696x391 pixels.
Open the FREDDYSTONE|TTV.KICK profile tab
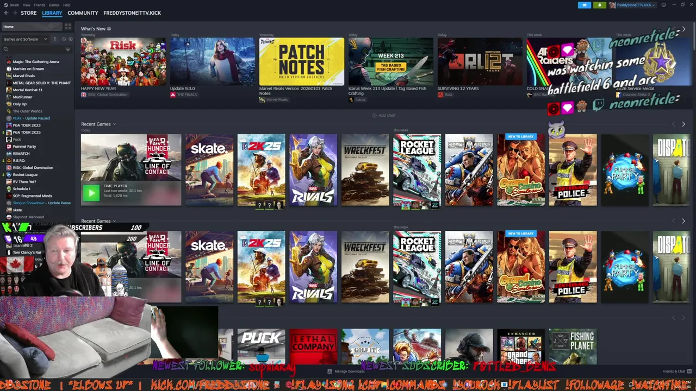pyautogui.click(x=132, y=13)
